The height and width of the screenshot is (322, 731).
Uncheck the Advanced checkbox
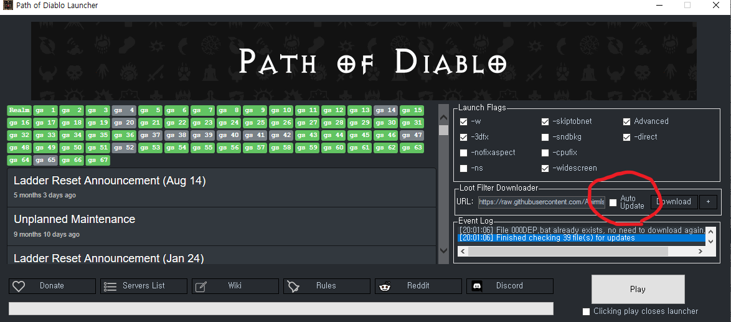pos(626,121)
